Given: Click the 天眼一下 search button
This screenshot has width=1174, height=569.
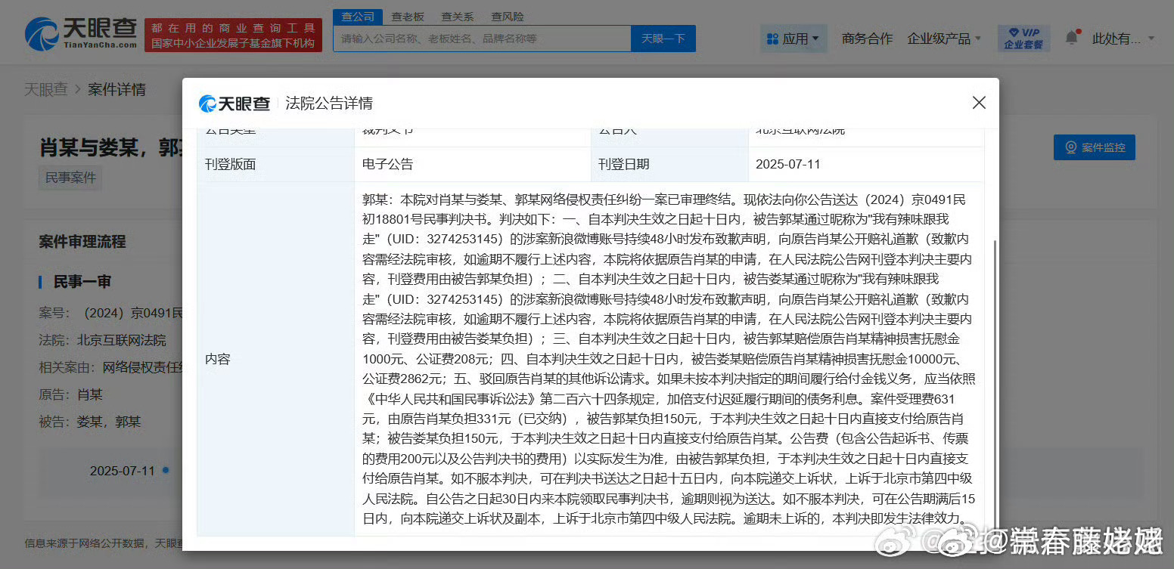Looking at the screenshot, I should click(663, 39).
